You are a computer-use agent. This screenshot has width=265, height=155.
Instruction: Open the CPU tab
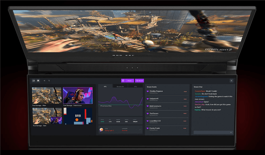click(135, 86)
